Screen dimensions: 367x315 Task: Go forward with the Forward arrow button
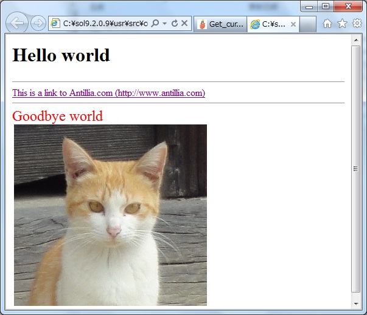point(38,23)
